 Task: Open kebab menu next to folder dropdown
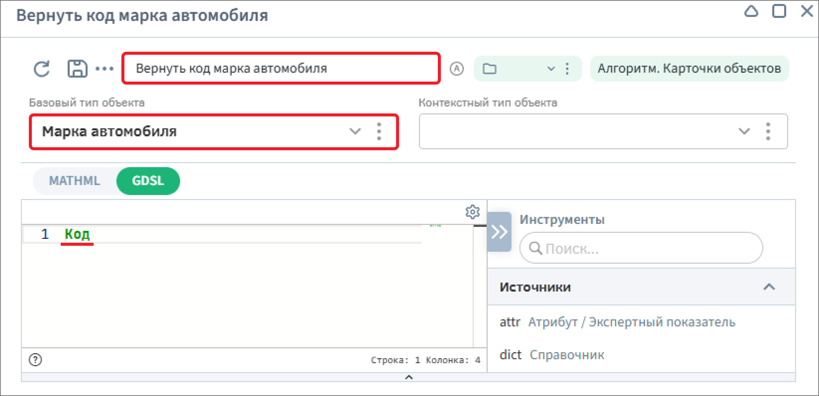coord(567,69)
